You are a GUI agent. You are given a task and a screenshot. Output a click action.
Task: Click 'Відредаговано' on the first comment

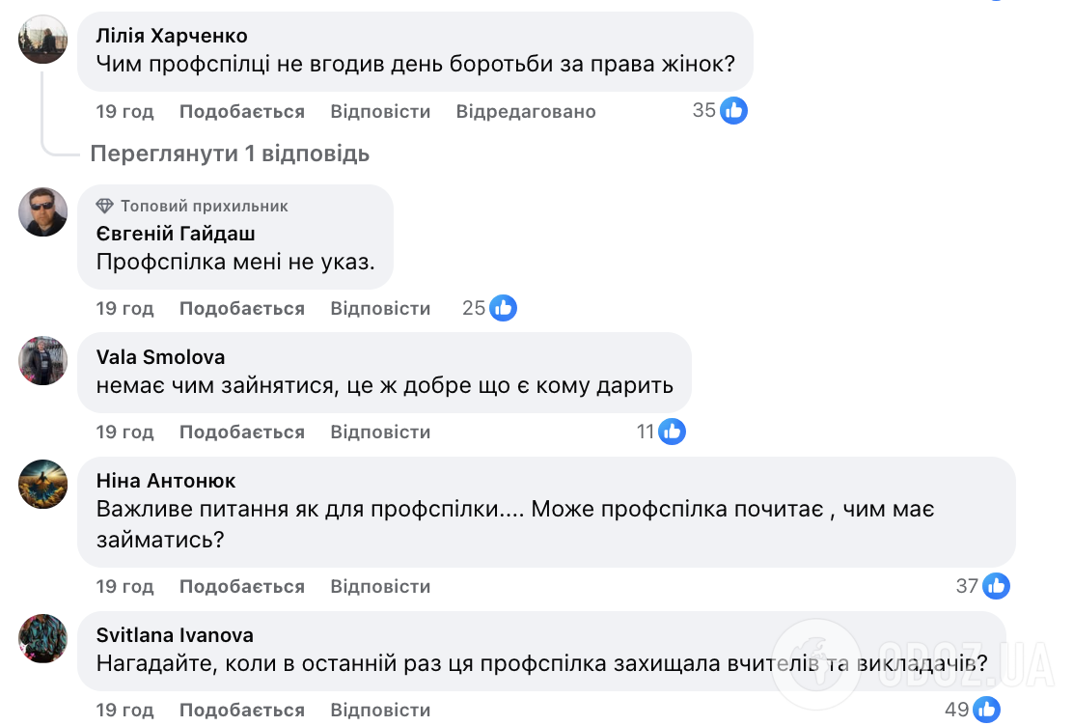pyautogui.click(x=526, y=111)
